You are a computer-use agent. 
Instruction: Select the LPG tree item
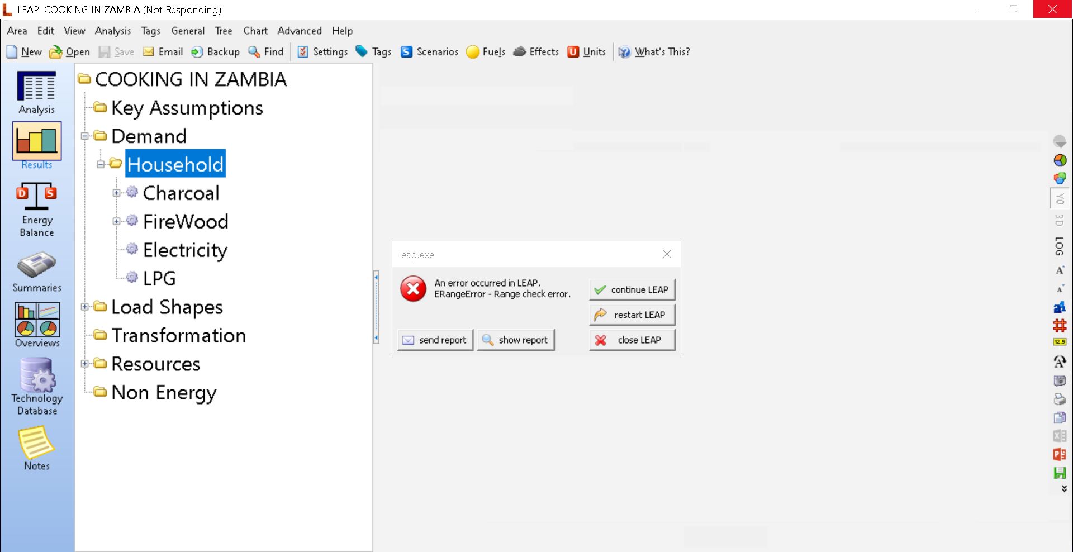tap(159, 278)
